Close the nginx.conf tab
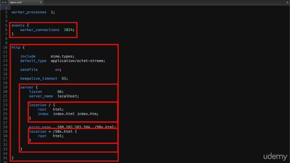The width and height of the screenshot is (290, 163). (x=41, y=2)
